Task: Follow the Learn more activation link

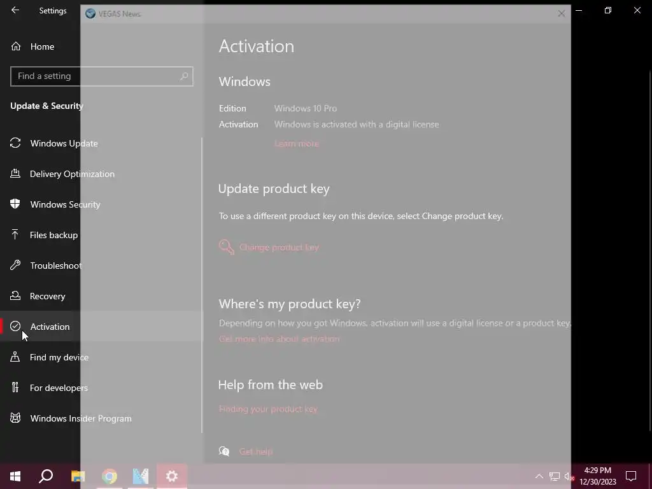Action: point(297,143)
